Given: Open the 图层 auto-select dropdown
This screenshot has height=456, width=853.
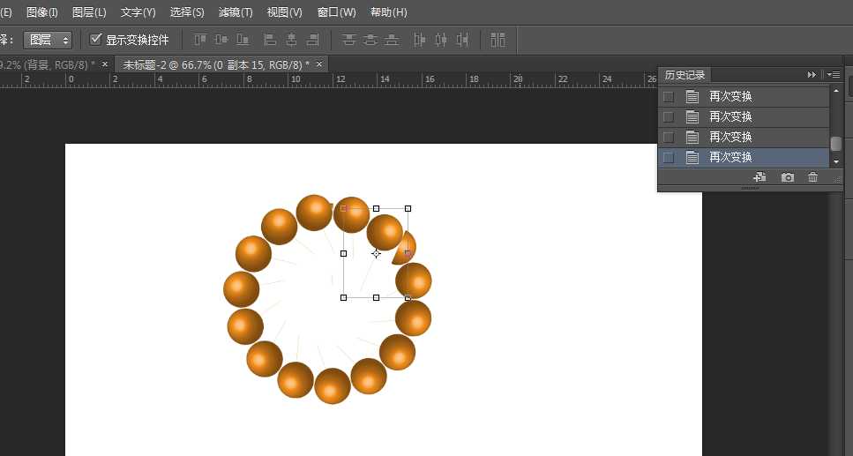Looking at the screenshot, I should pyautogui.click(x=49, y=40).
